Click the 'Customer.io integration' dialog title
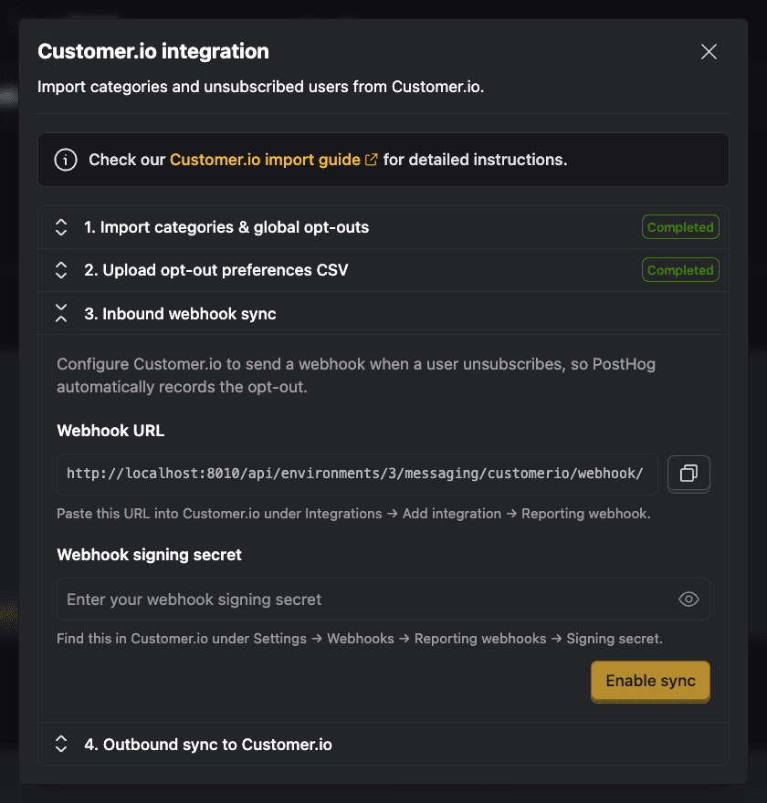The width and height of the screenshot is (767, 803). 153,52
